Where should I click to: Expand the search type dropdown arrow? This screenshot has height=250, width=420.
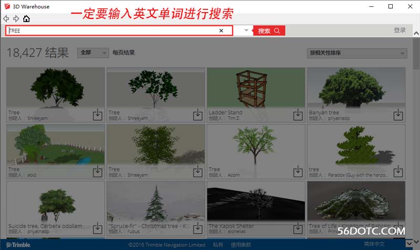pos(246,30)
